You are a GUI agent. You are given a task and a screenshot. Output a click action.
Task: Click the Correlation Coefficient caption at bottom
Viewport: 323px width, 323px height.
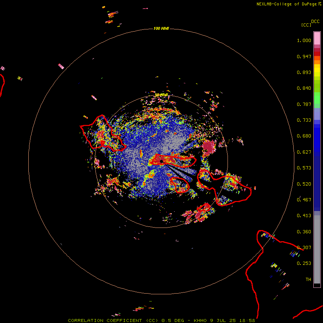(161, 320)
